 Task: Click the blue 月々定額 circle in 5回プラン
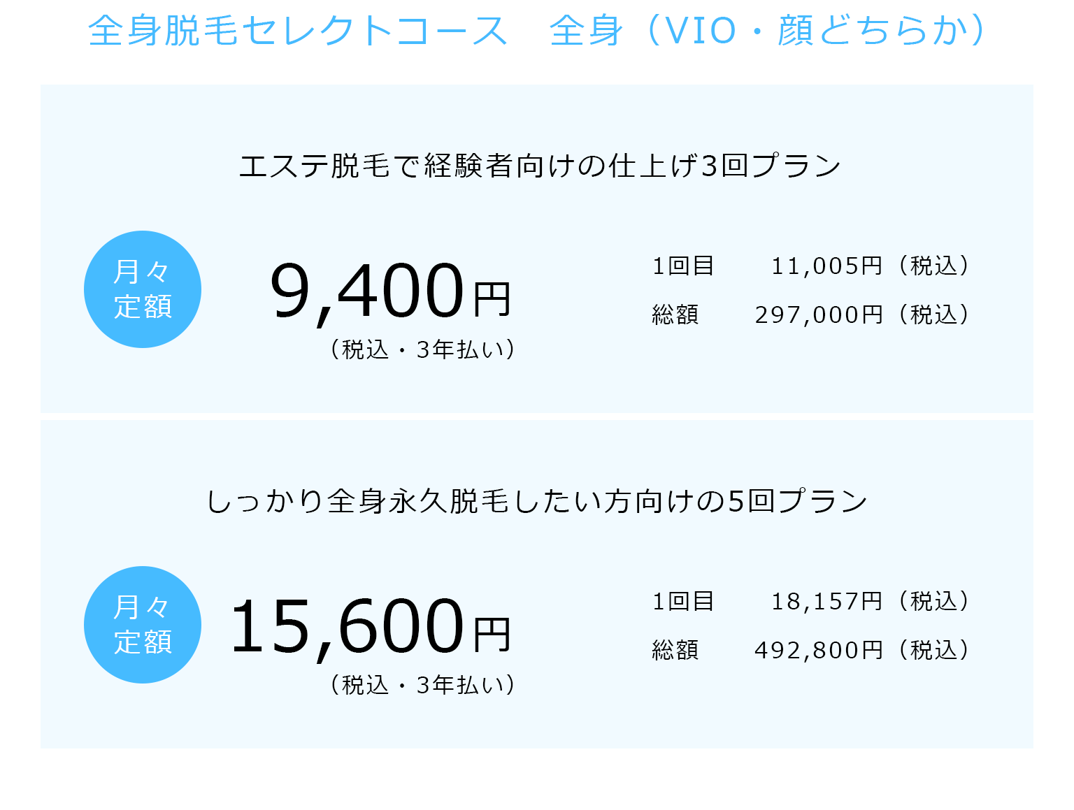(x=143, y=625)
